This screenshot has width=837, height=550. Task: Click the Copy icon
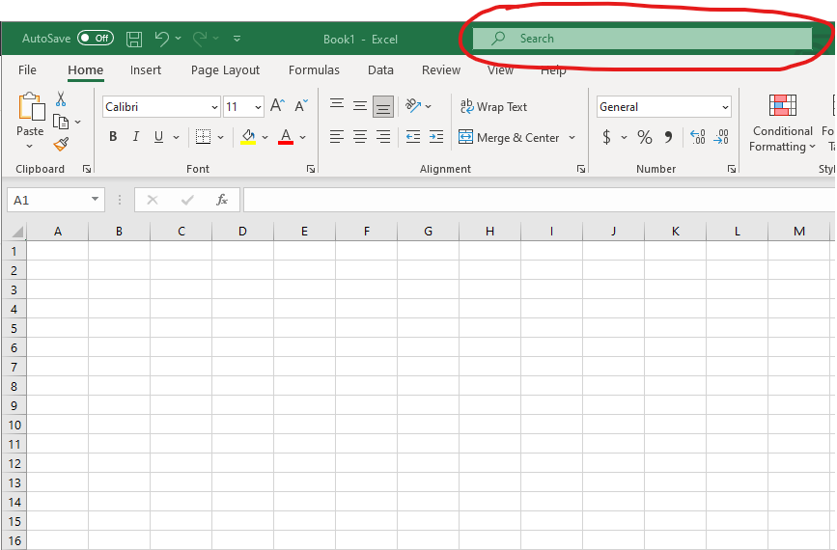(61, 123)
